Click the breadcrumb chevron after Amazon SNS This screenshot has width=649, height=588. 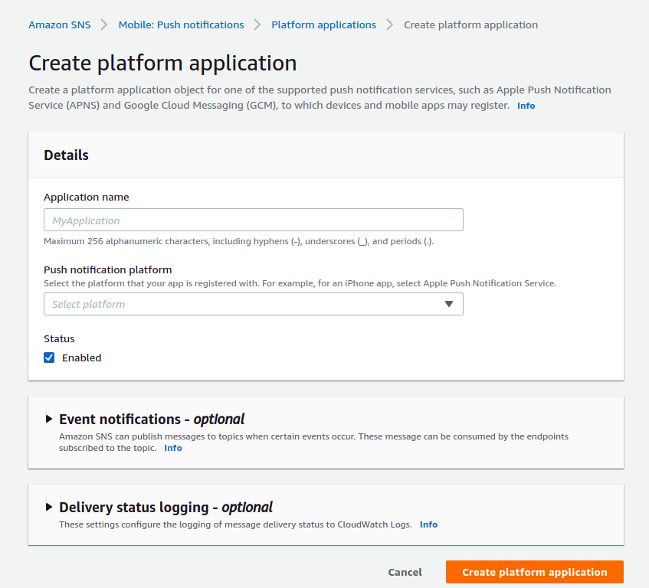(x=104, y=24)
